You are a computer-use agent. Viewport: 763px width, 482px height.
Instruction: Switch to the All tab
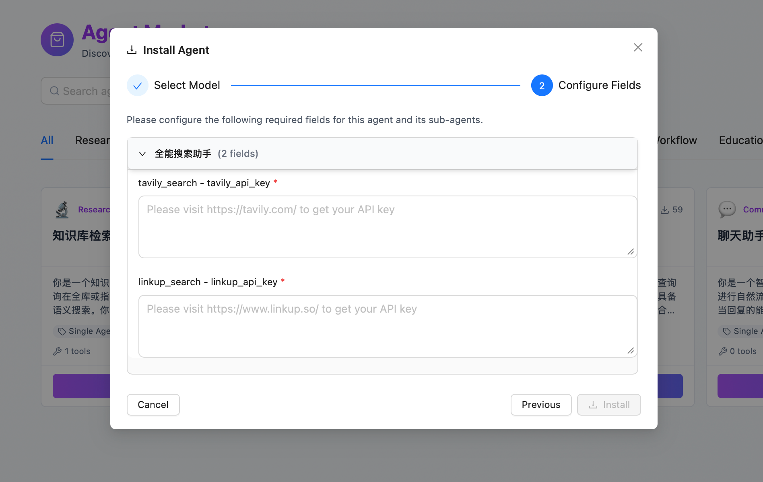point(47,140)
